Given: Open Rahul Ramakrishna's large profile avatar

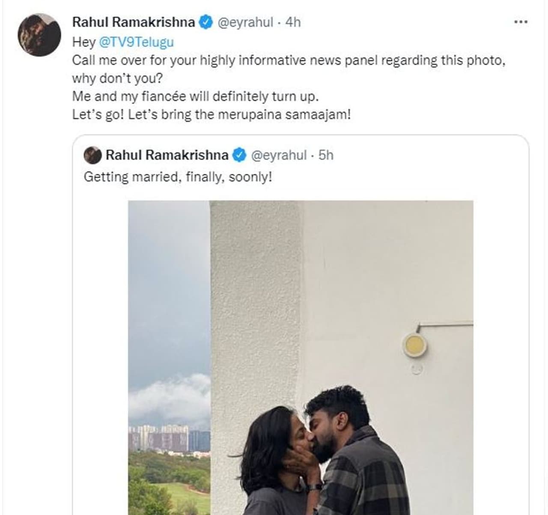Looking at the screenshot, I should pos(39,35).
